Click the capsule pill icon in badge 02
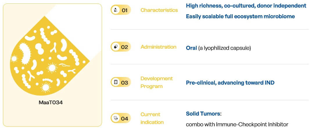Viewport: 314px width, 128px height. click(x=116, y=47)
